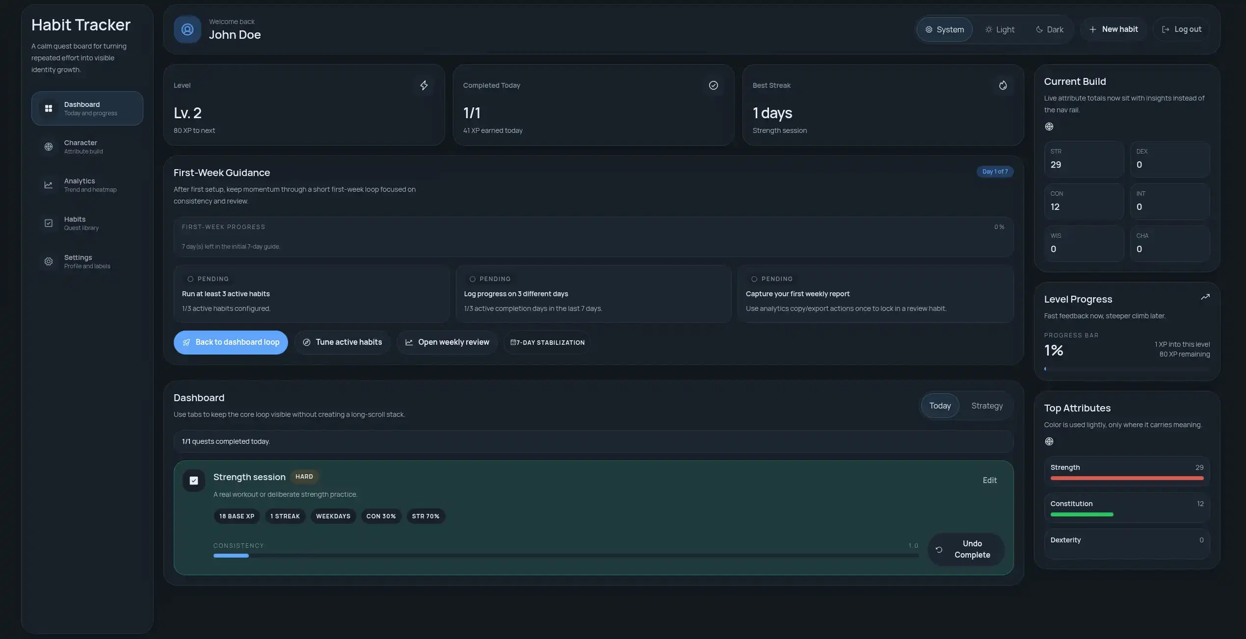Click the trend arrow icon in Level Progress

pyautogui.click(x=1205, y=297)
